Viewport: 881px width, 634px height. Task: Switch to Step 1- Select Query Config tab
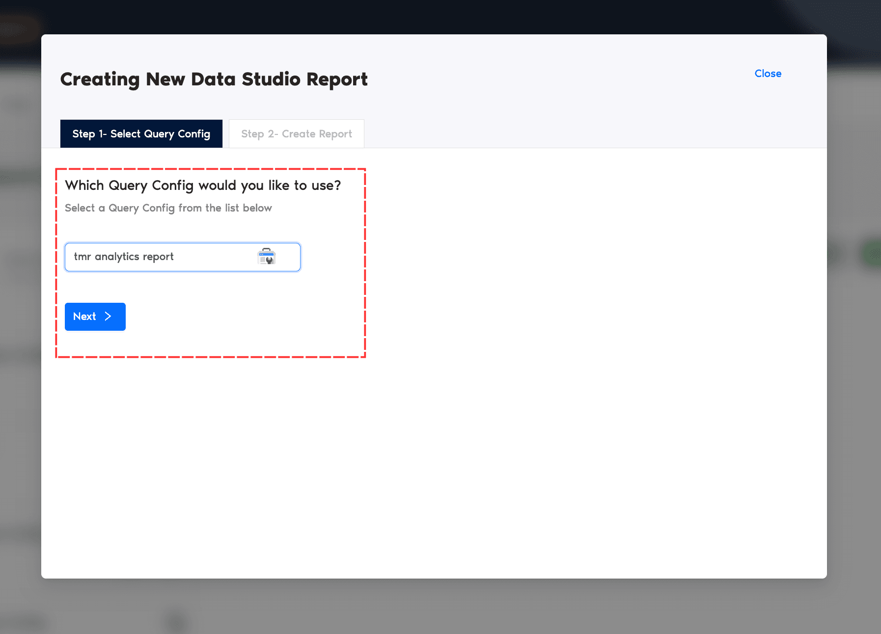141,133
